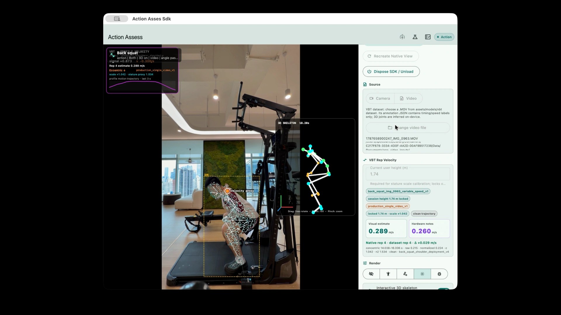Viewport: 561px width, 315px height.
Task: Click the Render section sliders icon
Action: click(x=365, y=263)
